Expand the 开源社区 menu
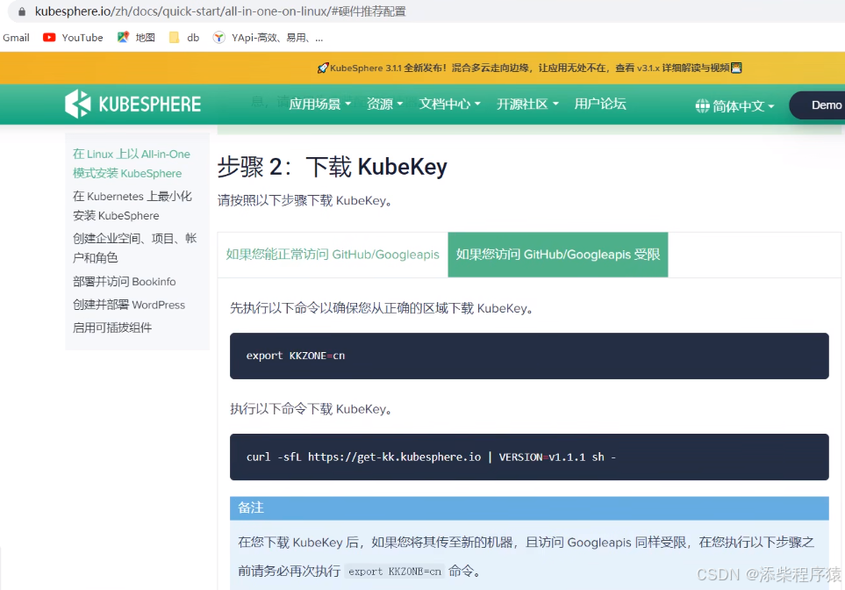 [527, 104]
